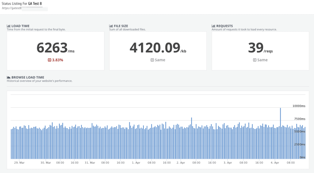Click the bar chart icon beside FILE SIZE
The image size is (314, 173).
tap(111, 26)
